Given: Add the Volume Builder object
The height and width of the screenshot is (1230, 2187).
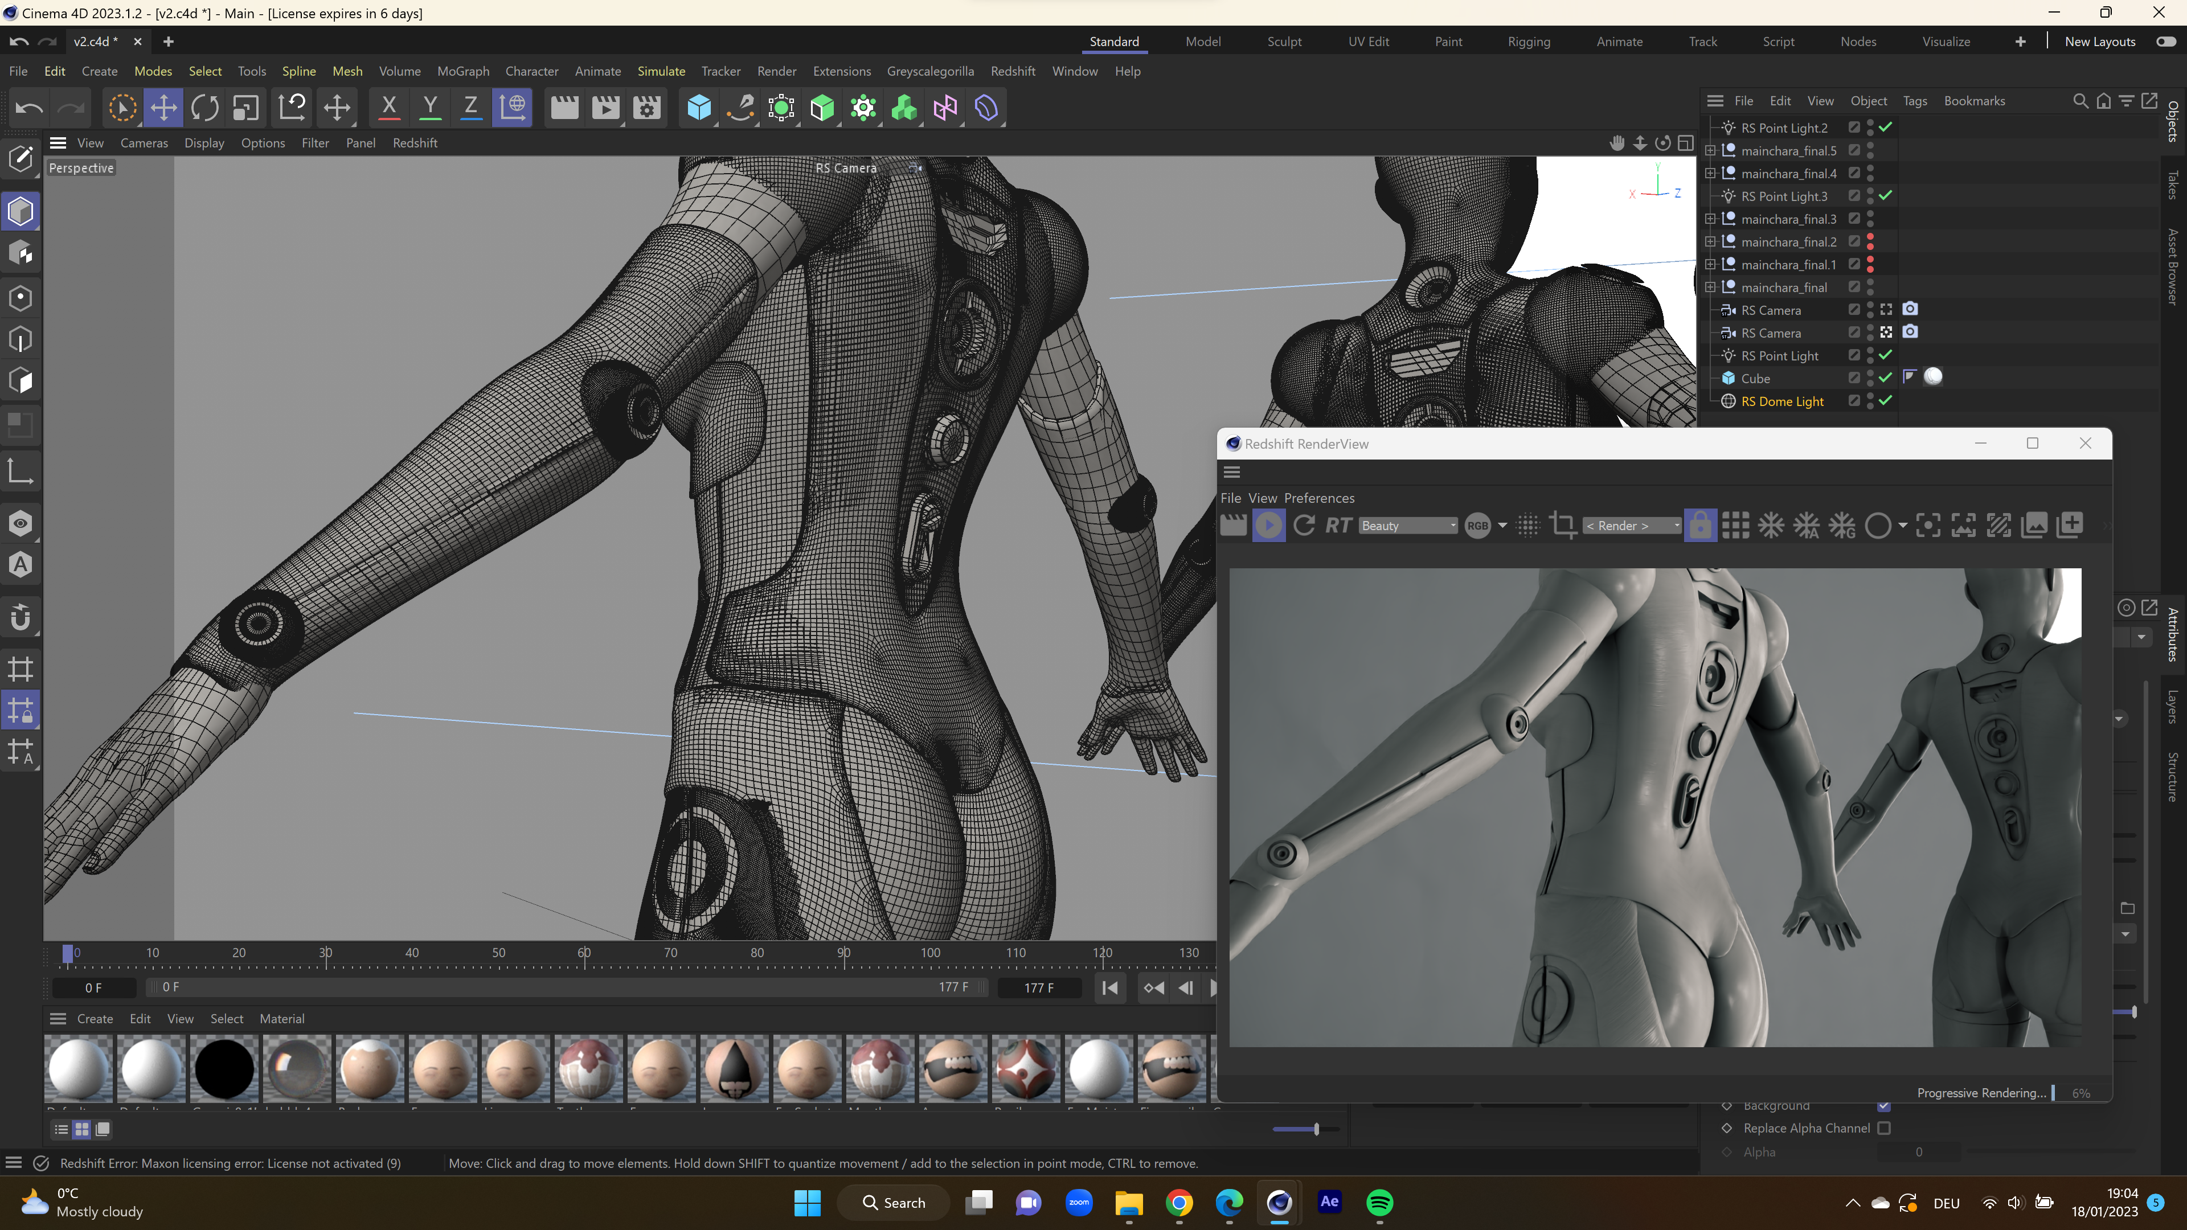Looking at the screenshot, I should point(904,108).
